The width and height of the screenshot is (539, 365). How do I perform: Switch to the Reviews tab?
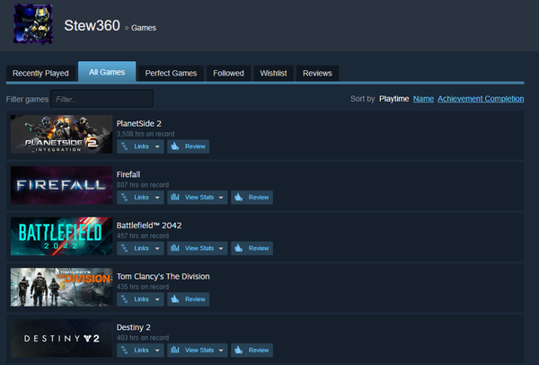(317, 74)
